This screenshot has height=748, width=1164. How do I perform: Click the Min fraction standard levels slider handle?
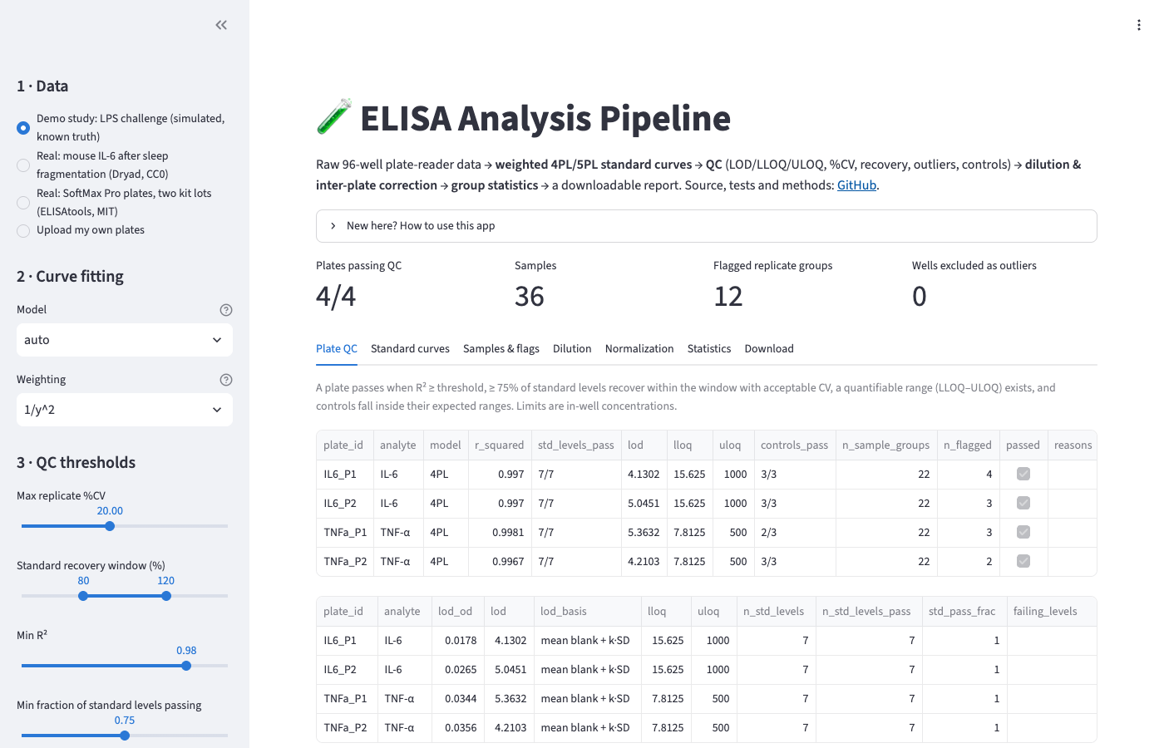tap(125, 736)
